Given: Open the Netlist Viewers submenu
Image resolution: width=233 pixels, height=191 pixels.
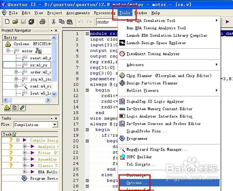Looking at the screenshot, I should tap(169, 90).
